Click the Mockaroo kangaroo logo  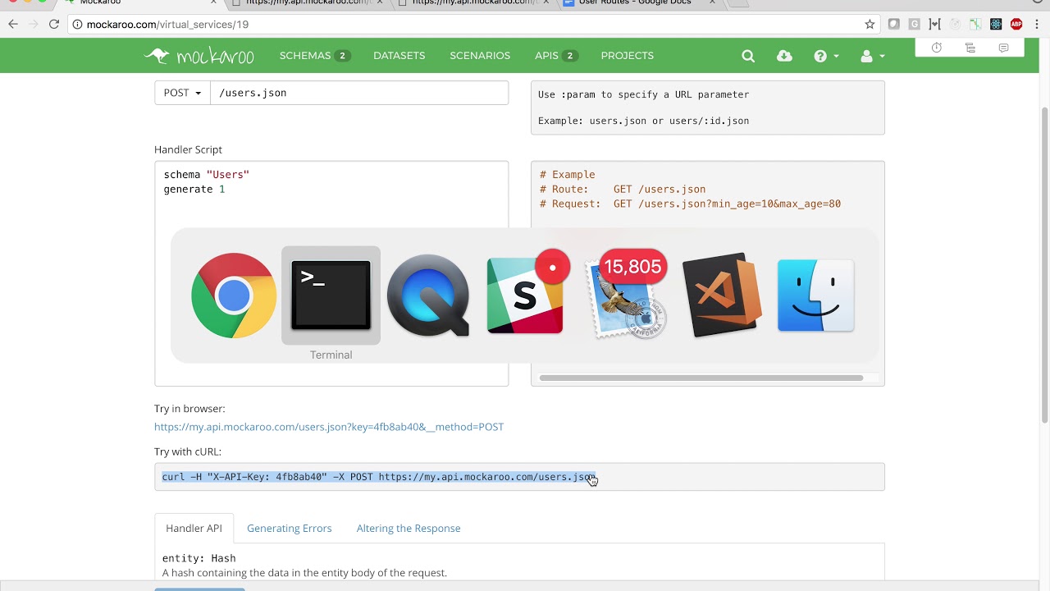coord(199,56)
